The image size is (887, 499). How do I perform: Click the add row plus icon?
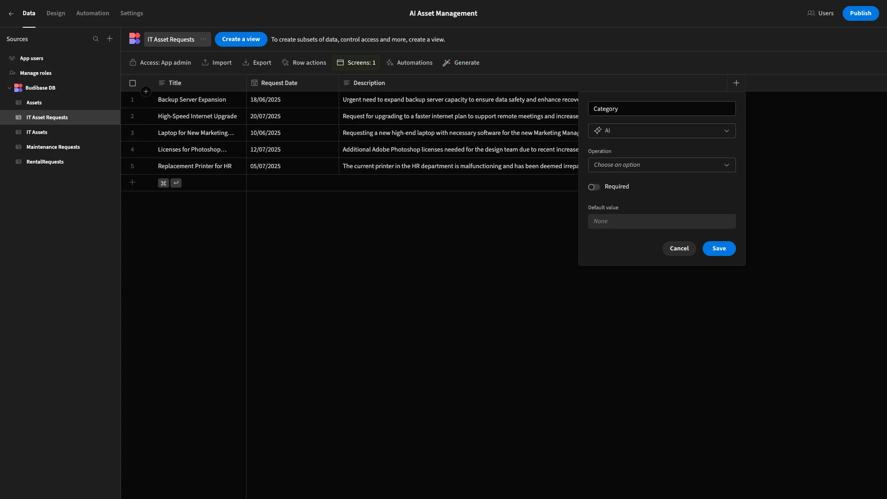pyautogui.click(x=132, y=183)
